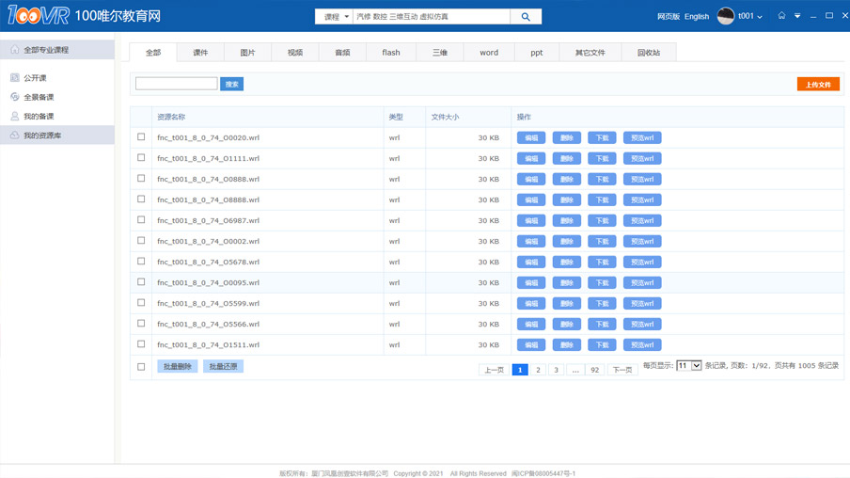Toggle the select-all checkbox beside 批量删除

[141, 367]
